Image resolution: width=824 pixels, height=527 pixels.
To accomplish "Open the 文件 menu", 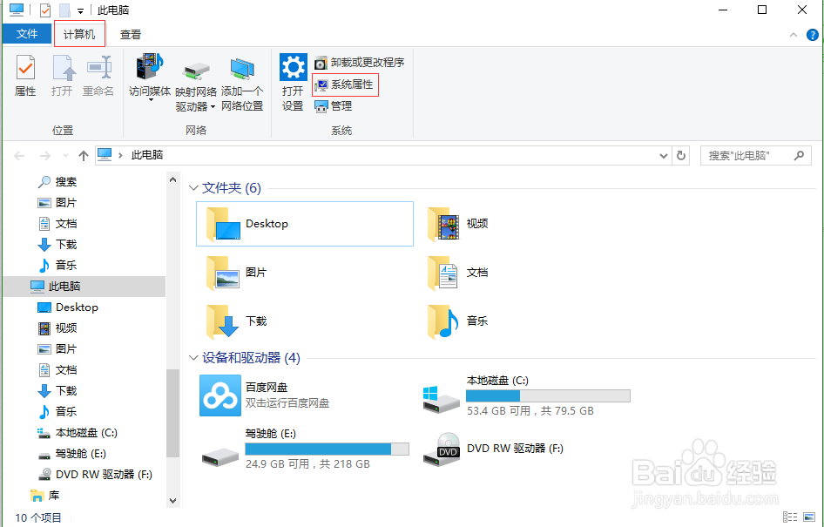I will click(x=27, y=34).
